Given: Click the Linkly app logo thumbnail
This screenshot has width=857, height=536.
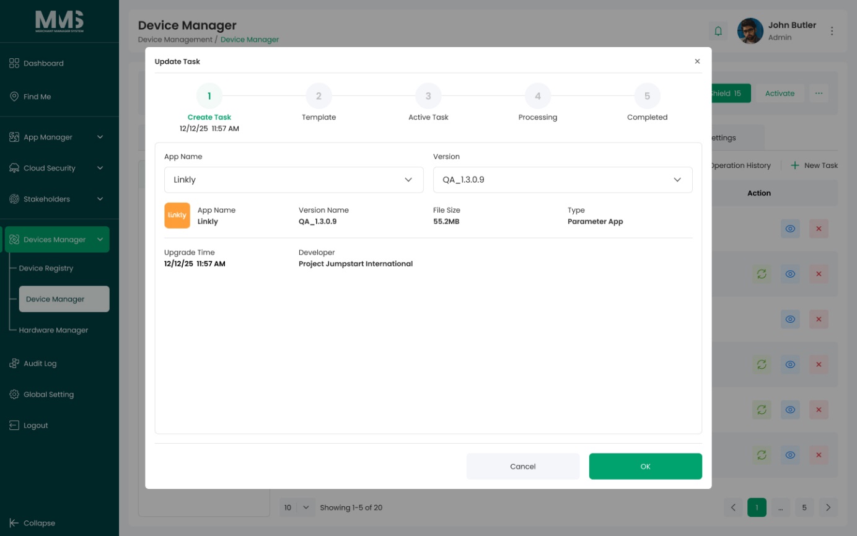Looking at the screenshot, I should tap(177, 216).
